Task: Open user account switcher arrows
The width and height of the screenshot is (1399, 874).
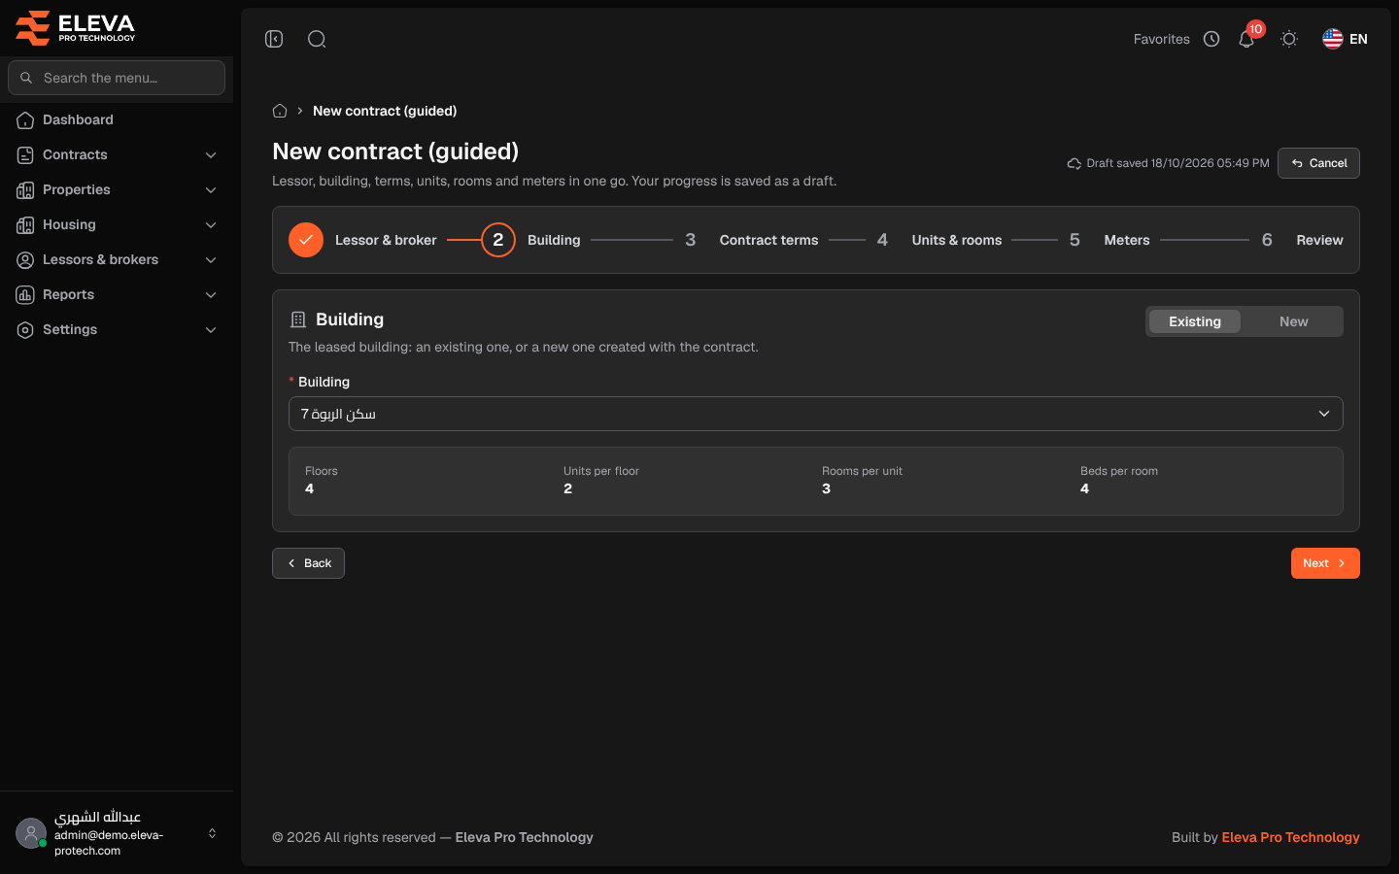Action: click(x=212, y=833)
